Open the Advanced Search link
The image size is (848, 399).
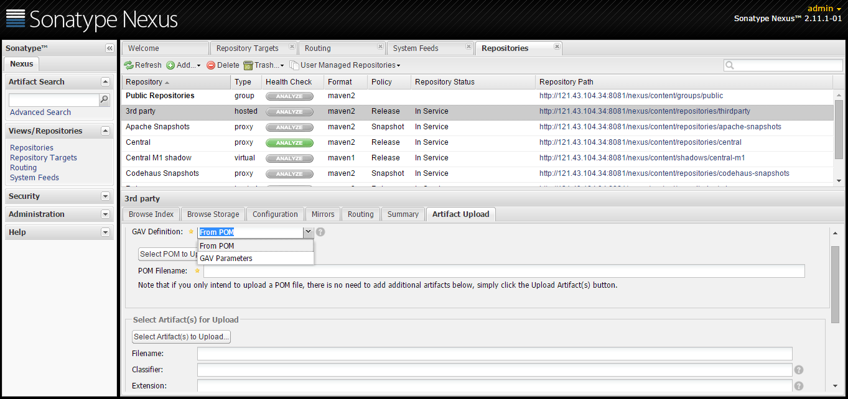coord(40,112)
